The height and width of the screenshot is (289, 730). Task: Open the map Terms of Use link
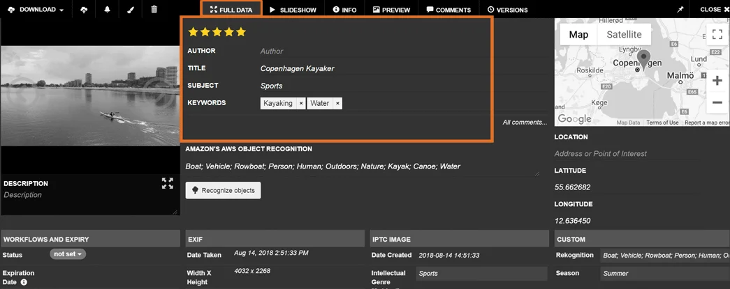point(662,123)
